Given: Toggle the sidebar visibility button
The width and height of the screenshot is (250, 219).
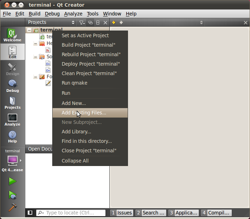Looking at the screenshot, I should 30,213.
